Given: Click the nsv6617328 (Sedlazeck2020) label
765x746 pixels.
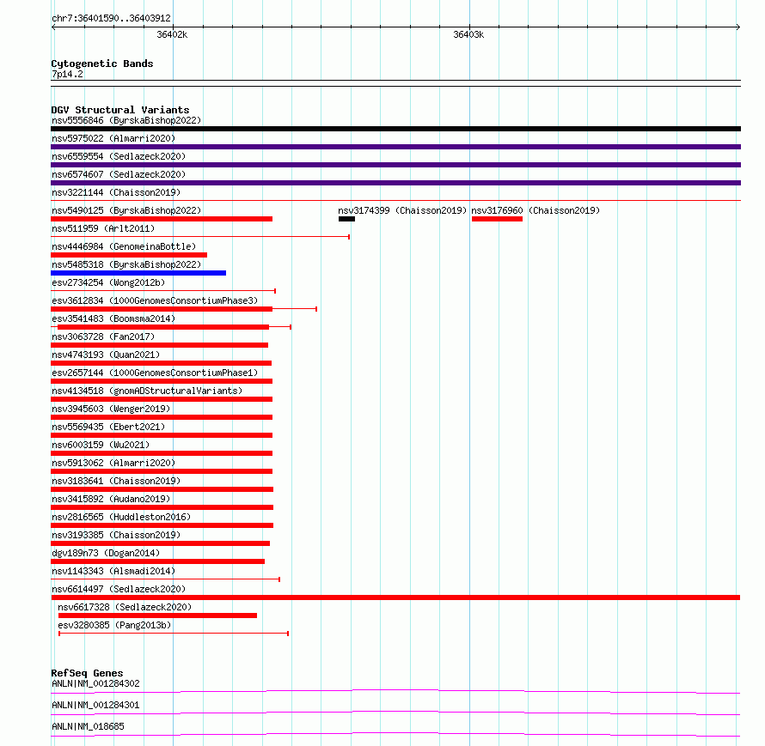Looking at the screenshot, I should (125, 607).
